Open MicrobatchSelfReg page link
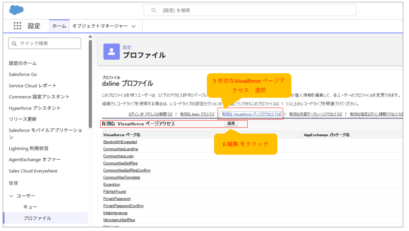 click(x=119, y=220)
